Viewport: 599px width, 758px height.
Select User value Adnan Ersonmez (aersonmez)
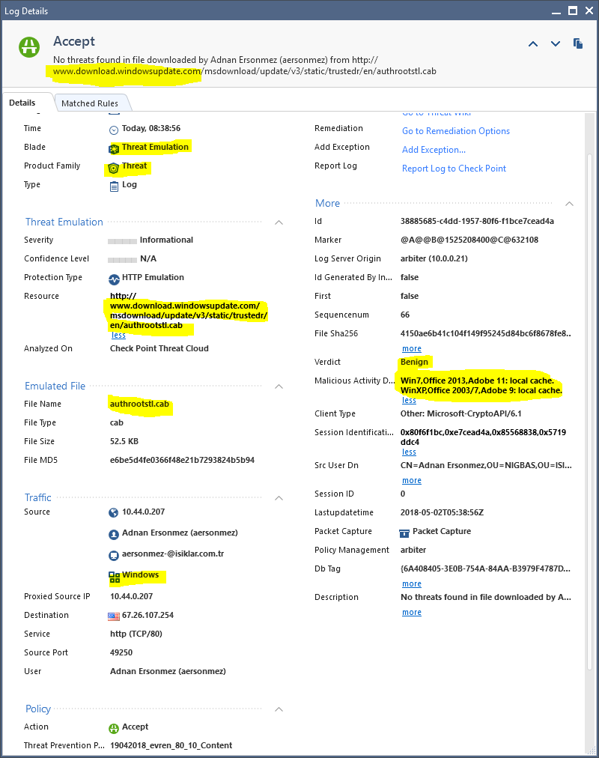pyautogui.click(x=168, y=671)
